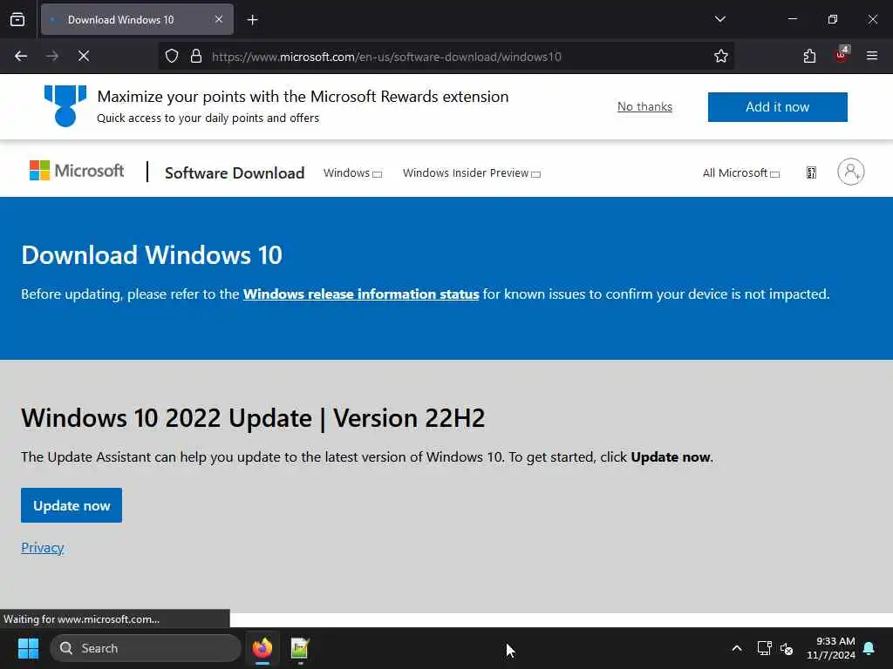Expand the All Microsoft menu

click(x=741, y=173)
